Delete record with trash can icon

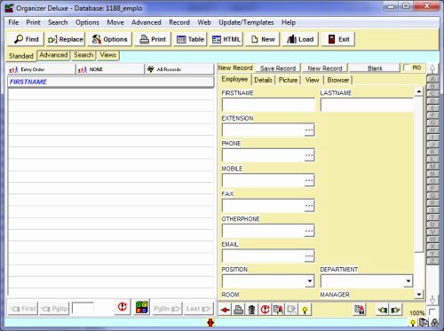point(251,310)
